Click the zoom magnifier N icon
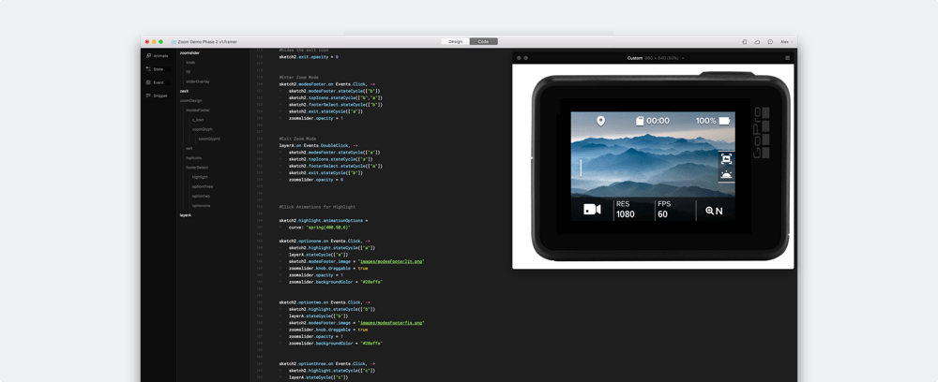 tap(714, 211)
